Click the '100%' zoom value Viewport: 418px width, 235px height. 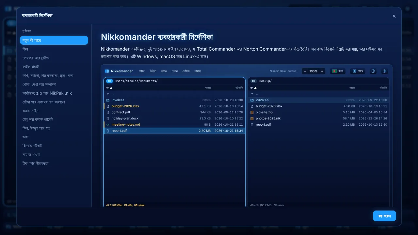tap(313, 71)
